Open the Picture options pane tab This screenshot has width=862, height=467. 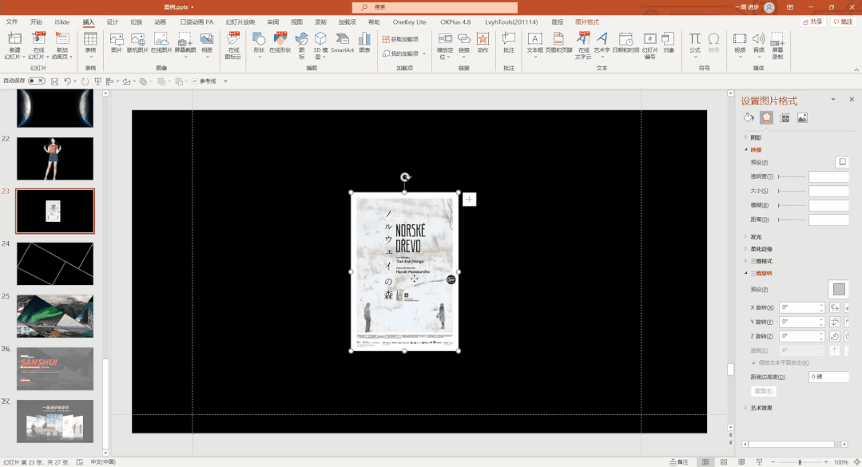(x=803, y=117)
